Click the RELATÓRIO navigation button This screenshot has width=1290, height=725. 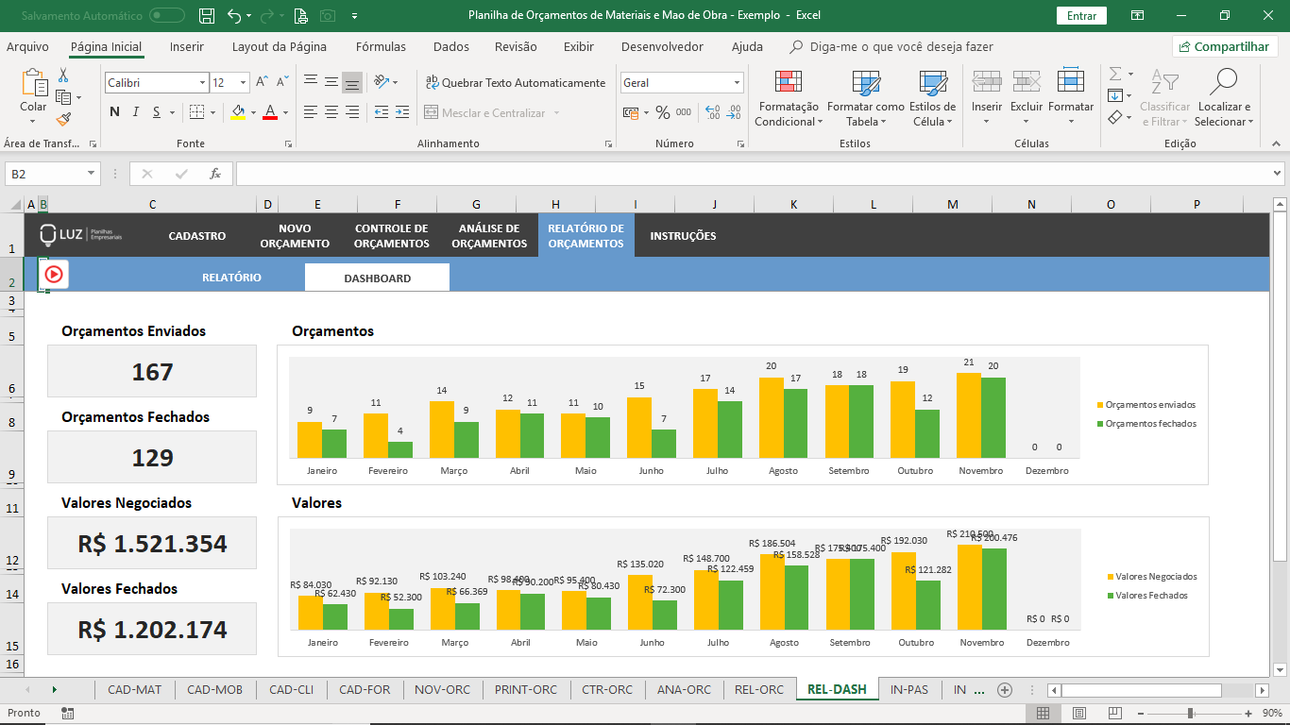tap(231, 278)
